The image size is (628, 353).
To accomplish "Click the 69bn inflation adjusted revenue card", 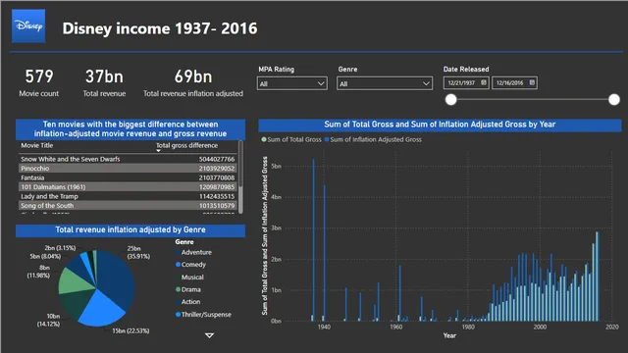I will [x=193, y=82].
